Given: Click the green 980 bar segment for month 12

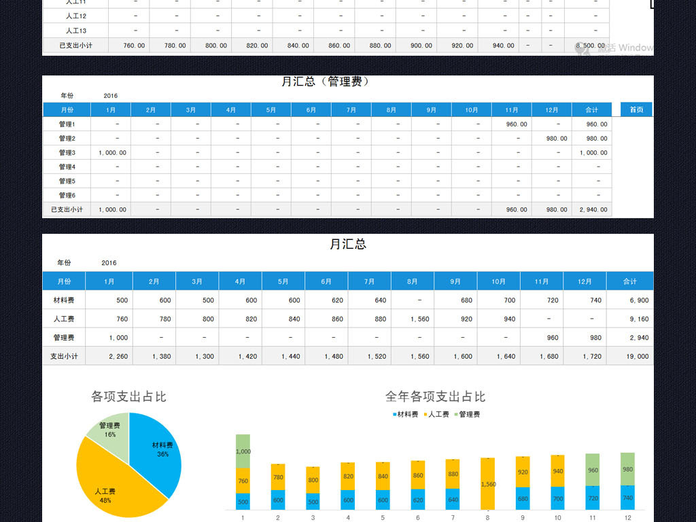Looking at the screenshot, I should 627,469.
